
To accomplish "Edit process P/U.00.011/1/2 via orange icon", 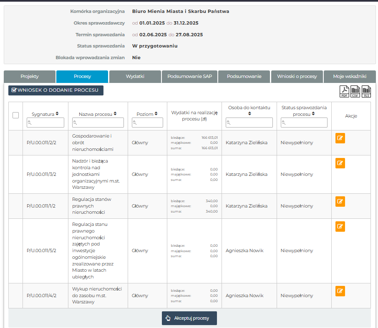I will tap(340, 202).
